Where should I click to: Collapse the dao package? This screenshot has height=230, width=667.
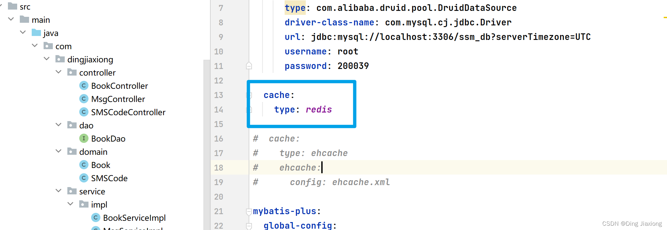tap(58, 125)
